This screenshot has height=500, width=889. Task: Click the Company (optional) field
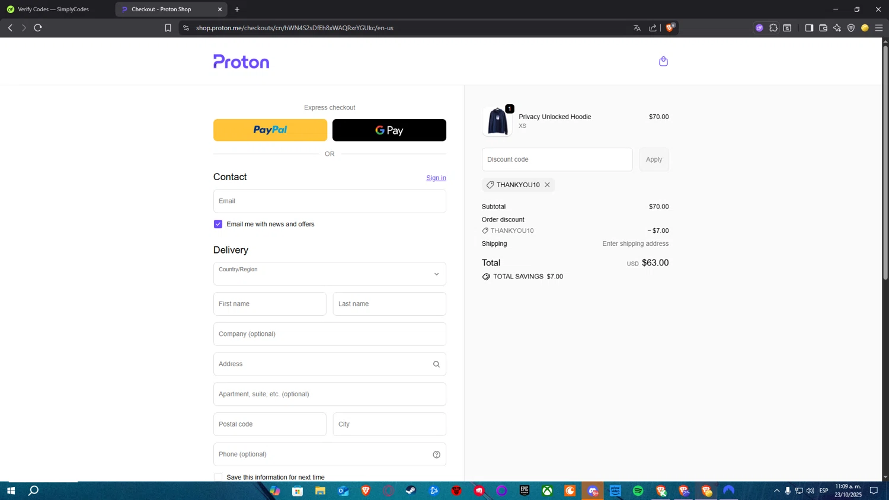[330, 334]
